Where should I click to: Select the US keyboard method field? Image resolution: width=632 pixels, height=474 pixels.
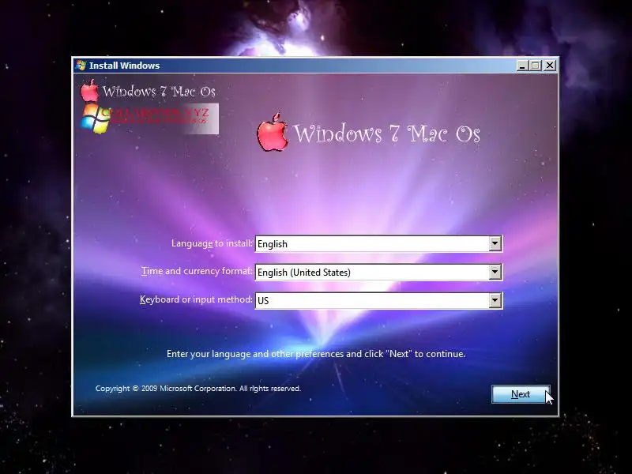(x=378, y=301)
